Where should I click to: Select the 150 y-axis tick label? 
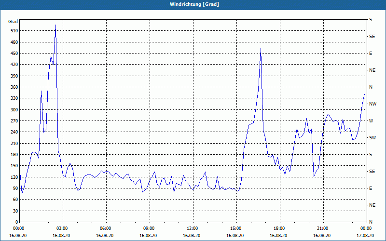coord(14,166)
